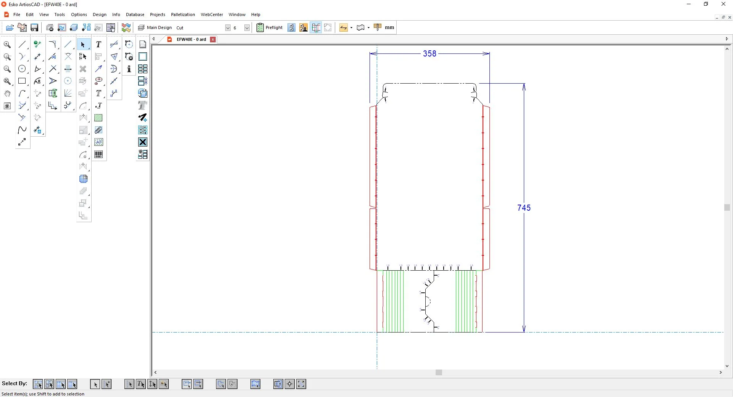
Task: Click the Preflight button
Action: click(270, 27)
